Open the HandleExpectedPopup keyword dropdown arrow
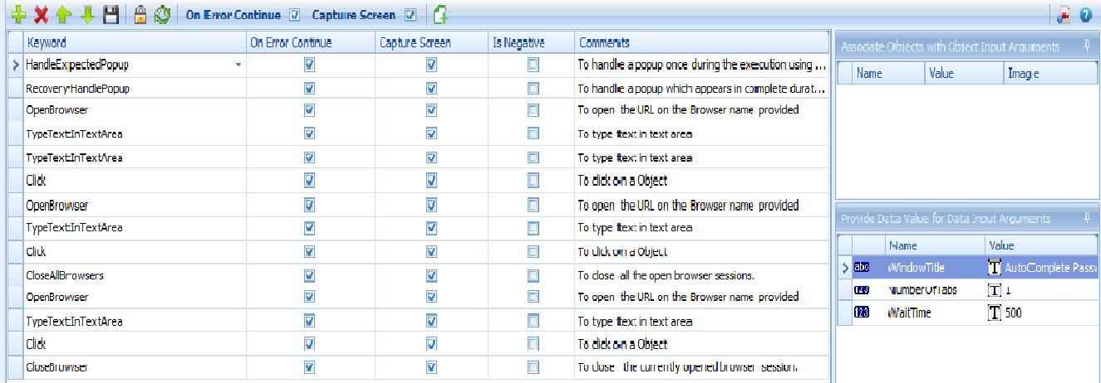Viewport: 1101px width, 383px height. click(238, 65)
